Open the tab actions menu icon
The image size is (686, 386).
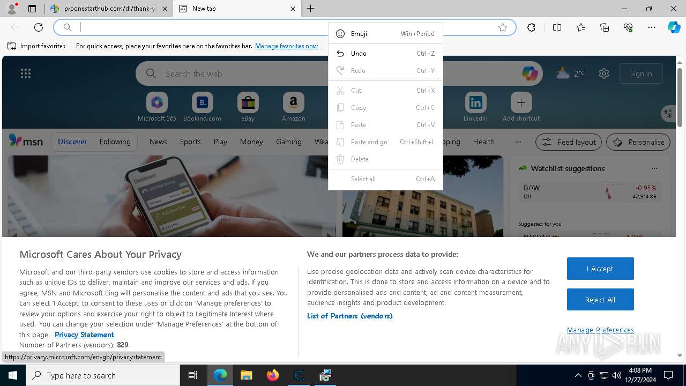click(32, 9)
